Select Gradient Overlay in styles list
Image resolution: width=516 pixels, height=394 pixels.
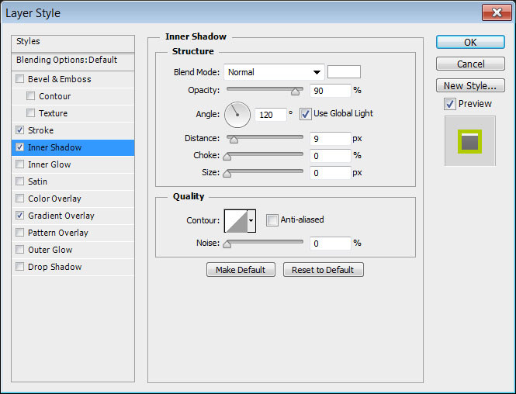[x=61, y=216]
